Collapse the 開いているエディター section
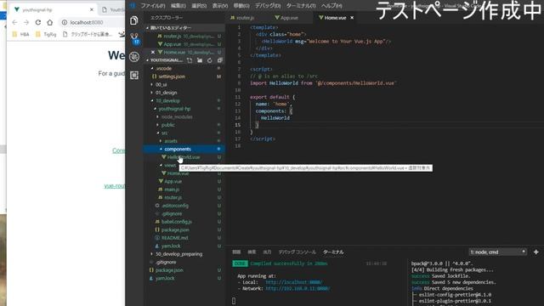Viewport: 544px width, 306px height. (x=184, y=28)
